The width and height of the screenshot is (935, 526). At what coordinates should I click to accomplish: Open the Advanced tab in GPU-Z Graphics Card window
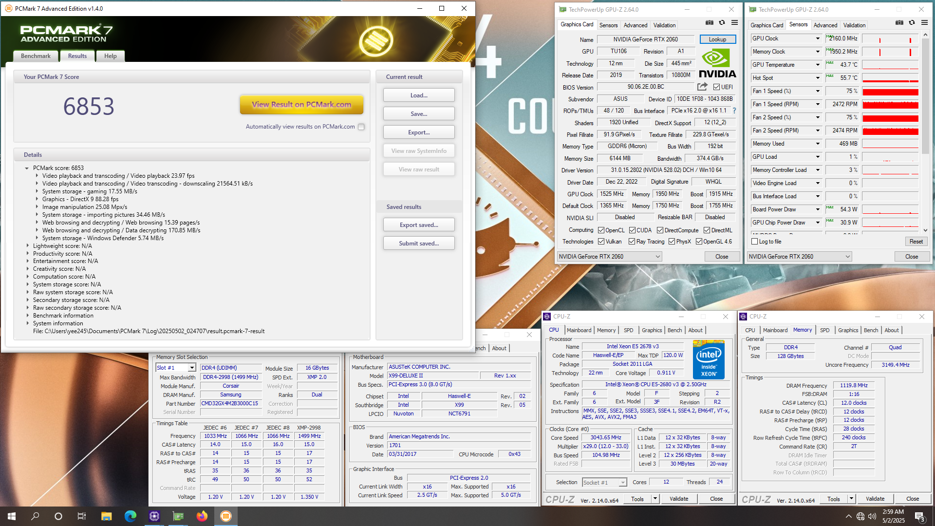point(636,25)
